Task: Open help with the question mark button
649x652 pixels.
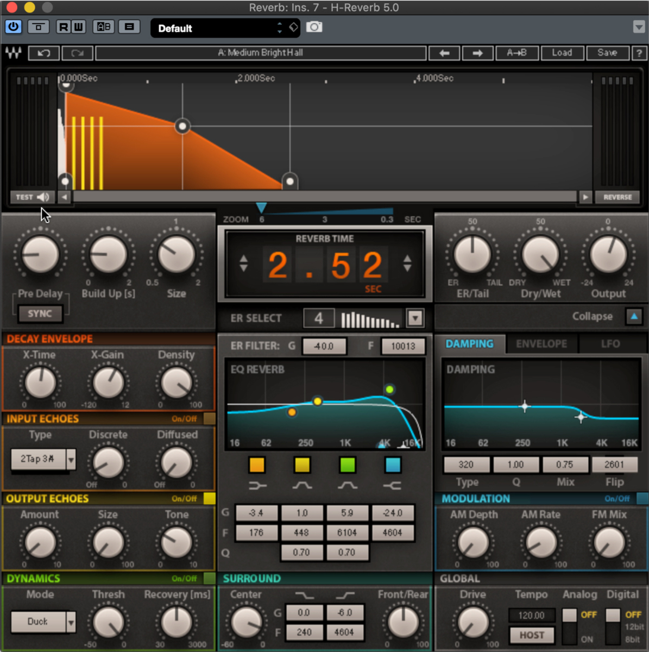Action: [639, 53]
